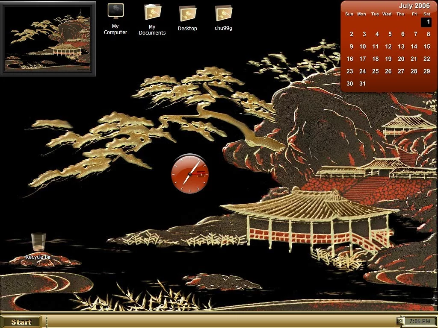Click the empty taskbar area
The image size is (438, 328).
(x=214, y=321)
